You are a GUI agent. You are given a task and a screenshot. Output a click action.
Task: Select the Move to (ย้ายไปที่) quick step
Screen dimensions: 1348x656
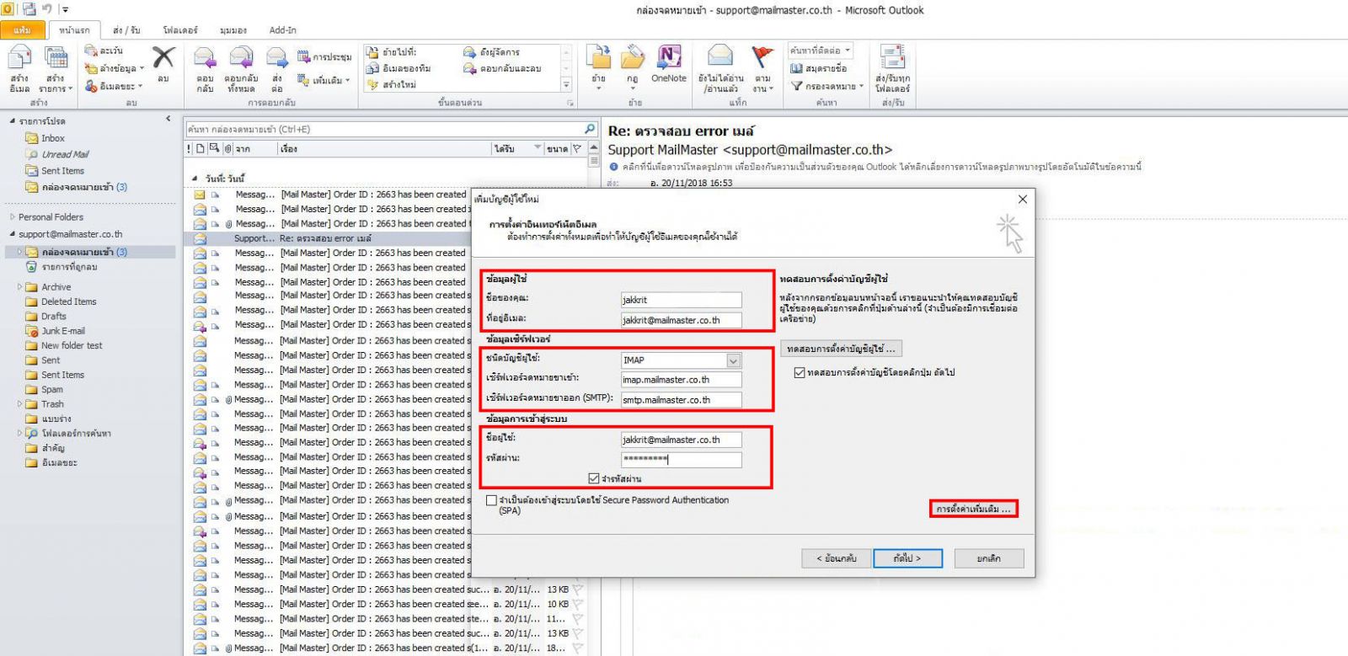(x=392, y=52)
